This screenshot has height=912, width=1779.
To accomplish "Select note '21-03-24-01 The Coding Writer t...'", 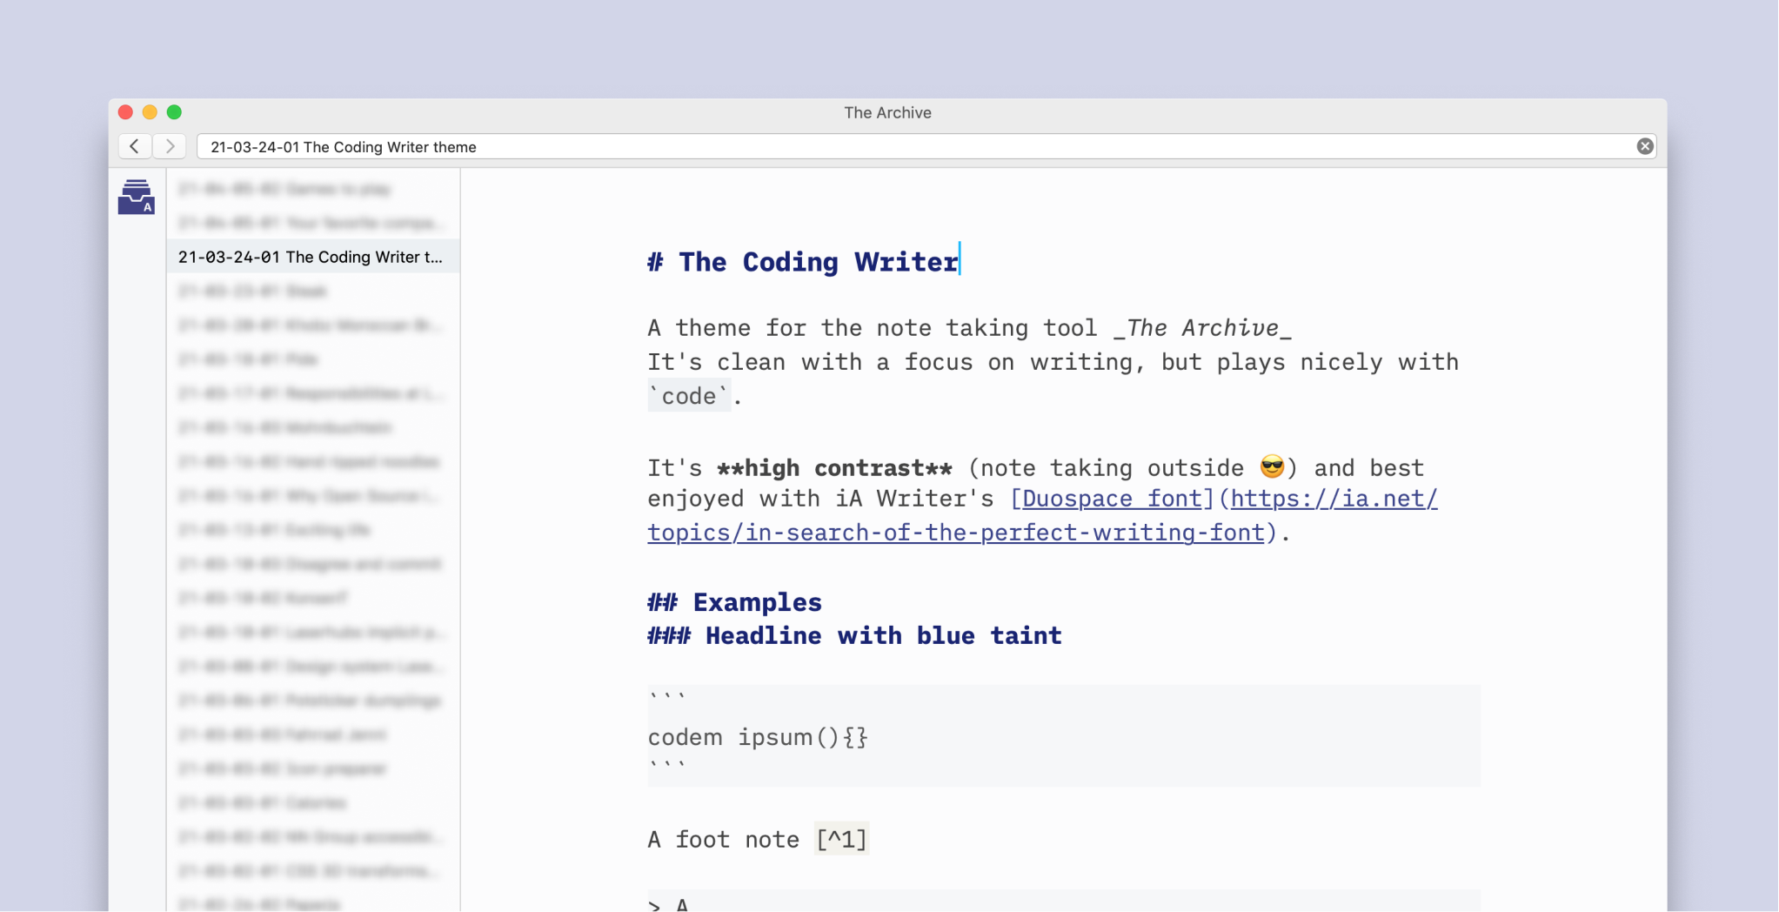I will click(x=313, y=257).
